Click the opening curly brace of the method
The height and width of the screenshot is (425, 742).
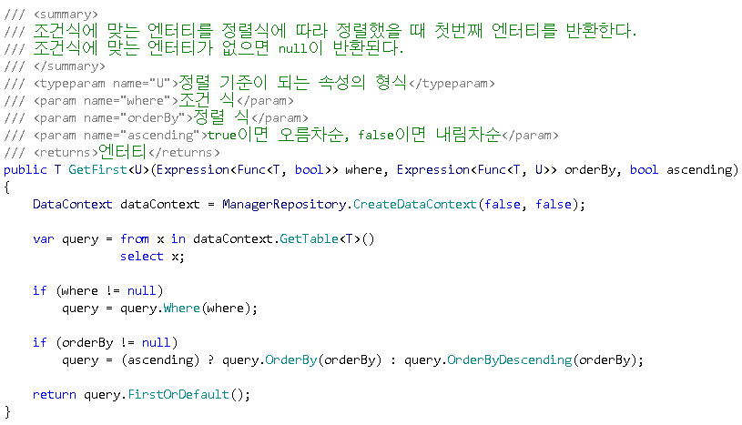pyautogui.click(x=6, y=187)
